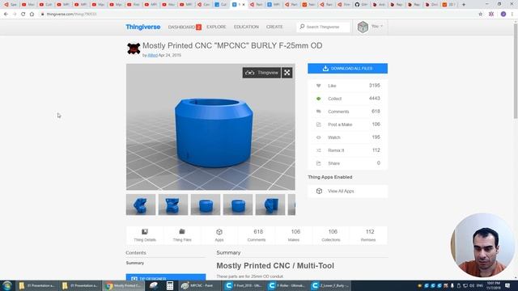Open the 618 Comments tab
This screenshot has width=518, height=291.
(x=257, y=235)
